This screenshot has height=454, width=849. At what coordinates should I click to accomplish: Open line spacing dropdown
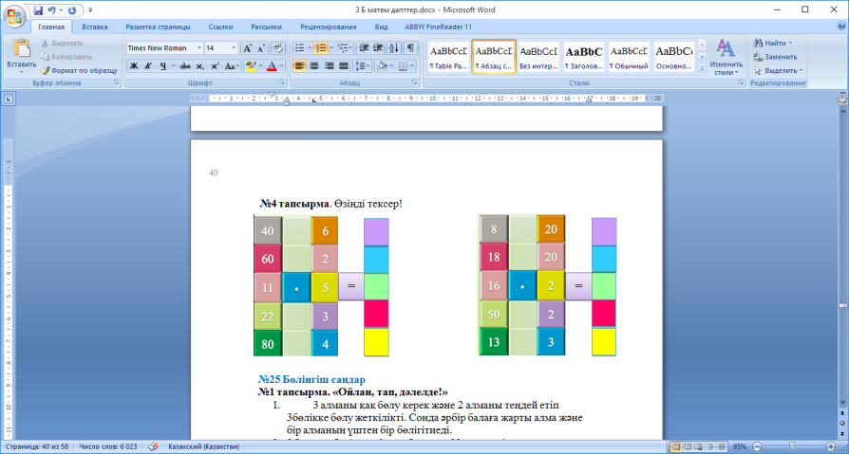pyautogui.click(x=362, y=66)
